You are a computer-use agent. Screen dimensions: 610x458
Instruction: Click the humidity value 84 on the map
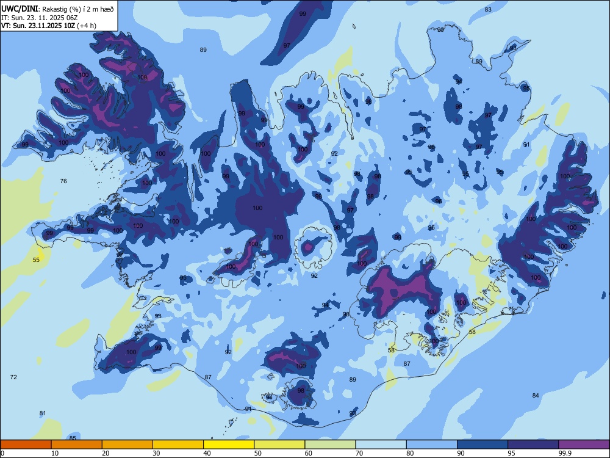coord(536,395)
